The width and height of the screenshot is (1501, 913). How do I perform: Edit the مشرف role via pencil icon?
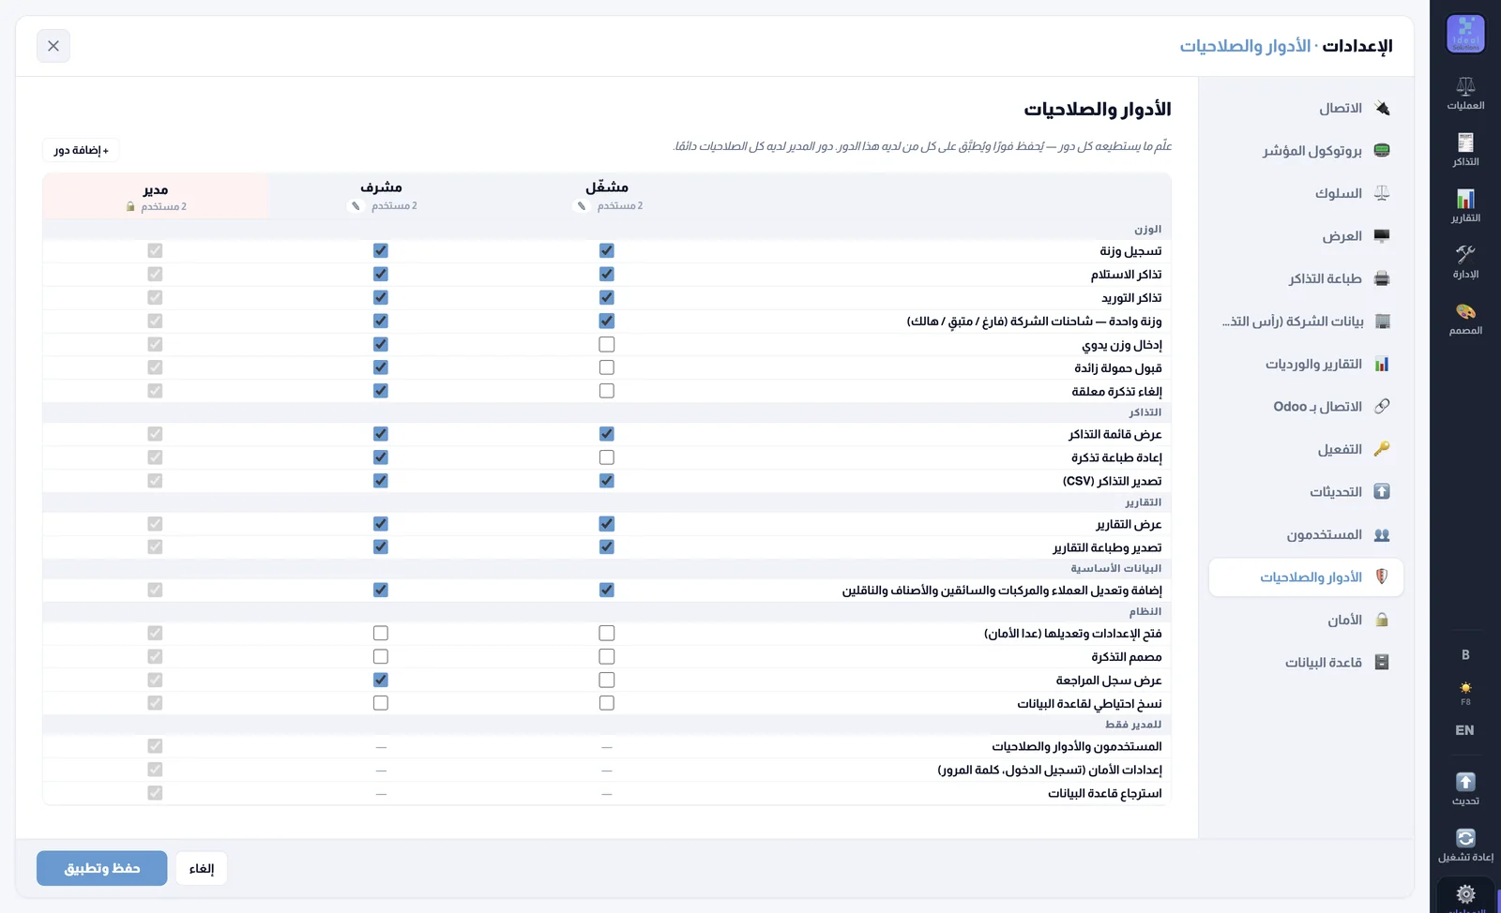coord(356,206)
